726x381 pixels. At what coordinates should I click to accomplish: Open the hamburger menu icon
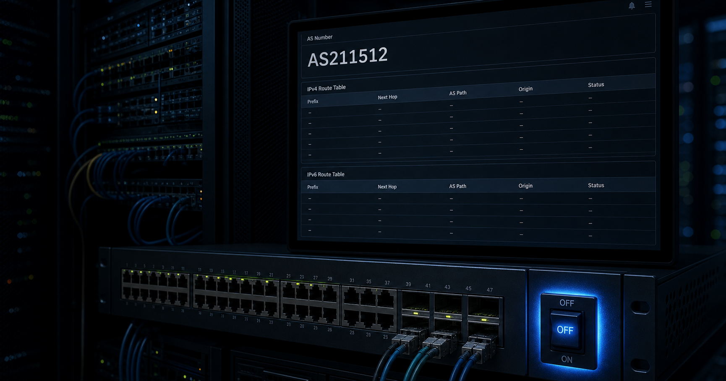tap(648, 4)
